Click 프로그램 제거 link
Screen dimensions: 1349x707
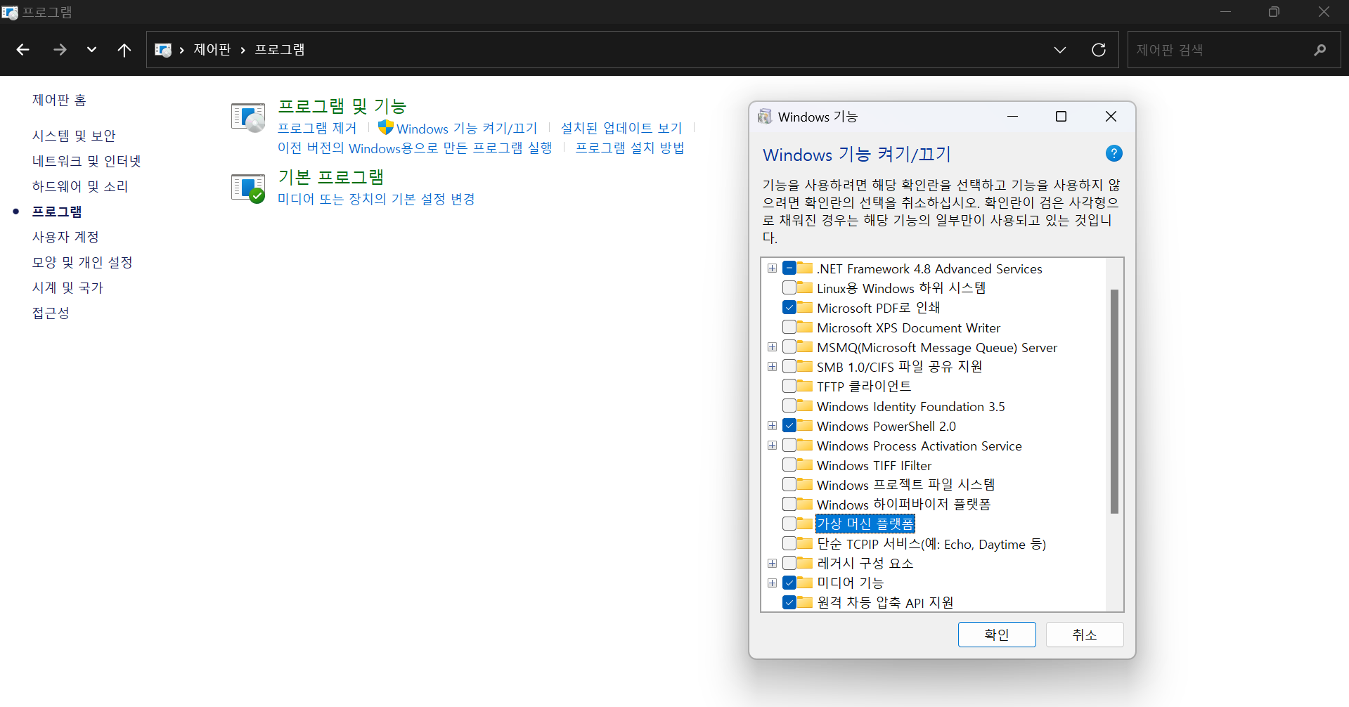pyautogui.click(x=317, y=128)
